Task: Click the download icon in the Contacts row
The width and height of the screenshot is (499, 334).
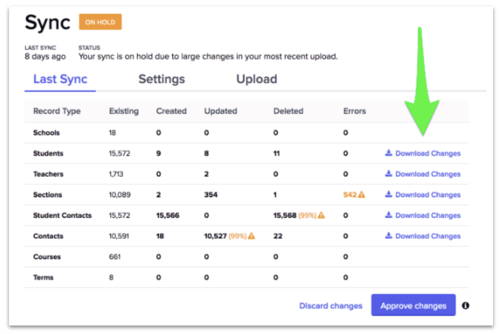Action: [388, 236]
